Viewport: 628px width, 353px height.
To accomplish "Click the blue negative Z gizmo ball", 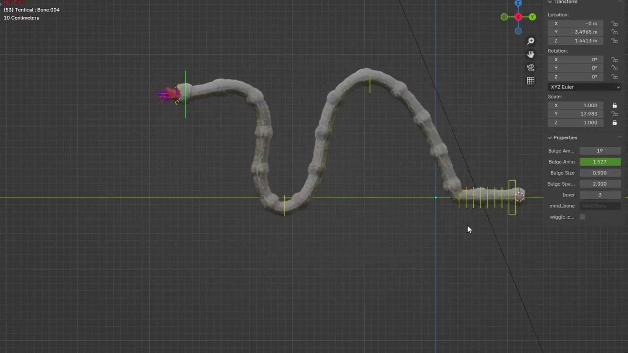I will pyautogui.click(x=518, y=31).
